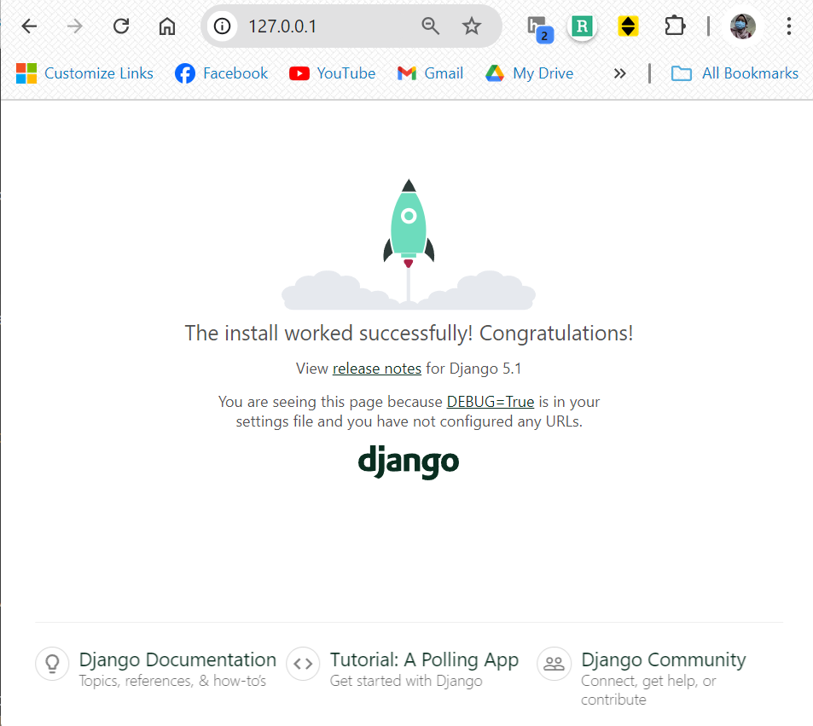Open the user profile avatar
This screenshot has height=726, width=813.
pyautogui.click(x=743, y=26)
